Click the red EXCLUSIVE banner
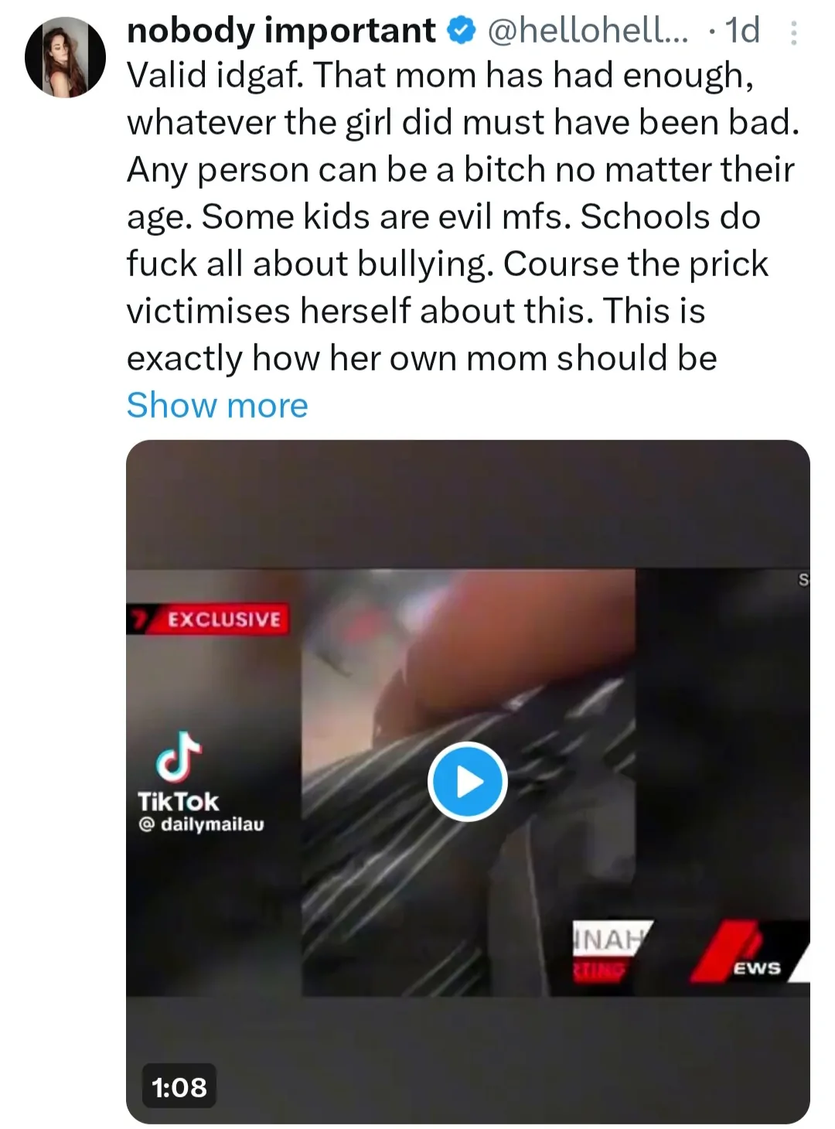 point(218,619)
